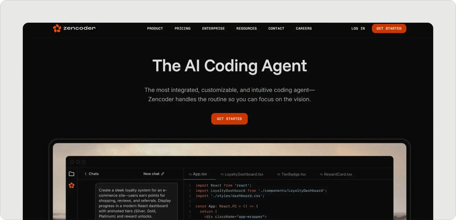Click the dashboard.css import code line
The height and width of the screenshot is (220, 456).
pyautogui.click(x=230, y=196)
